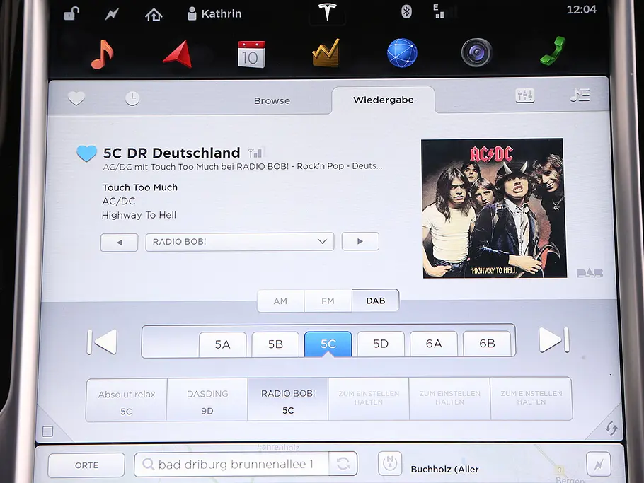Tap first empty Zum Einstellen Halten preset
Viewport: 644px width, 483px height.
369,399
